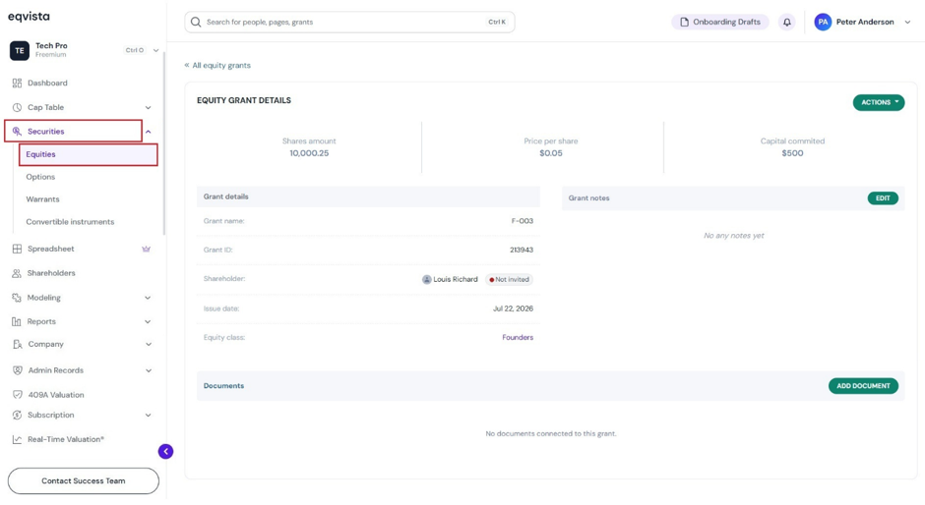Viewport: 925px width, 505px height.
Task: Click the Spreadsheet menu item
Action: pos(51,249)
